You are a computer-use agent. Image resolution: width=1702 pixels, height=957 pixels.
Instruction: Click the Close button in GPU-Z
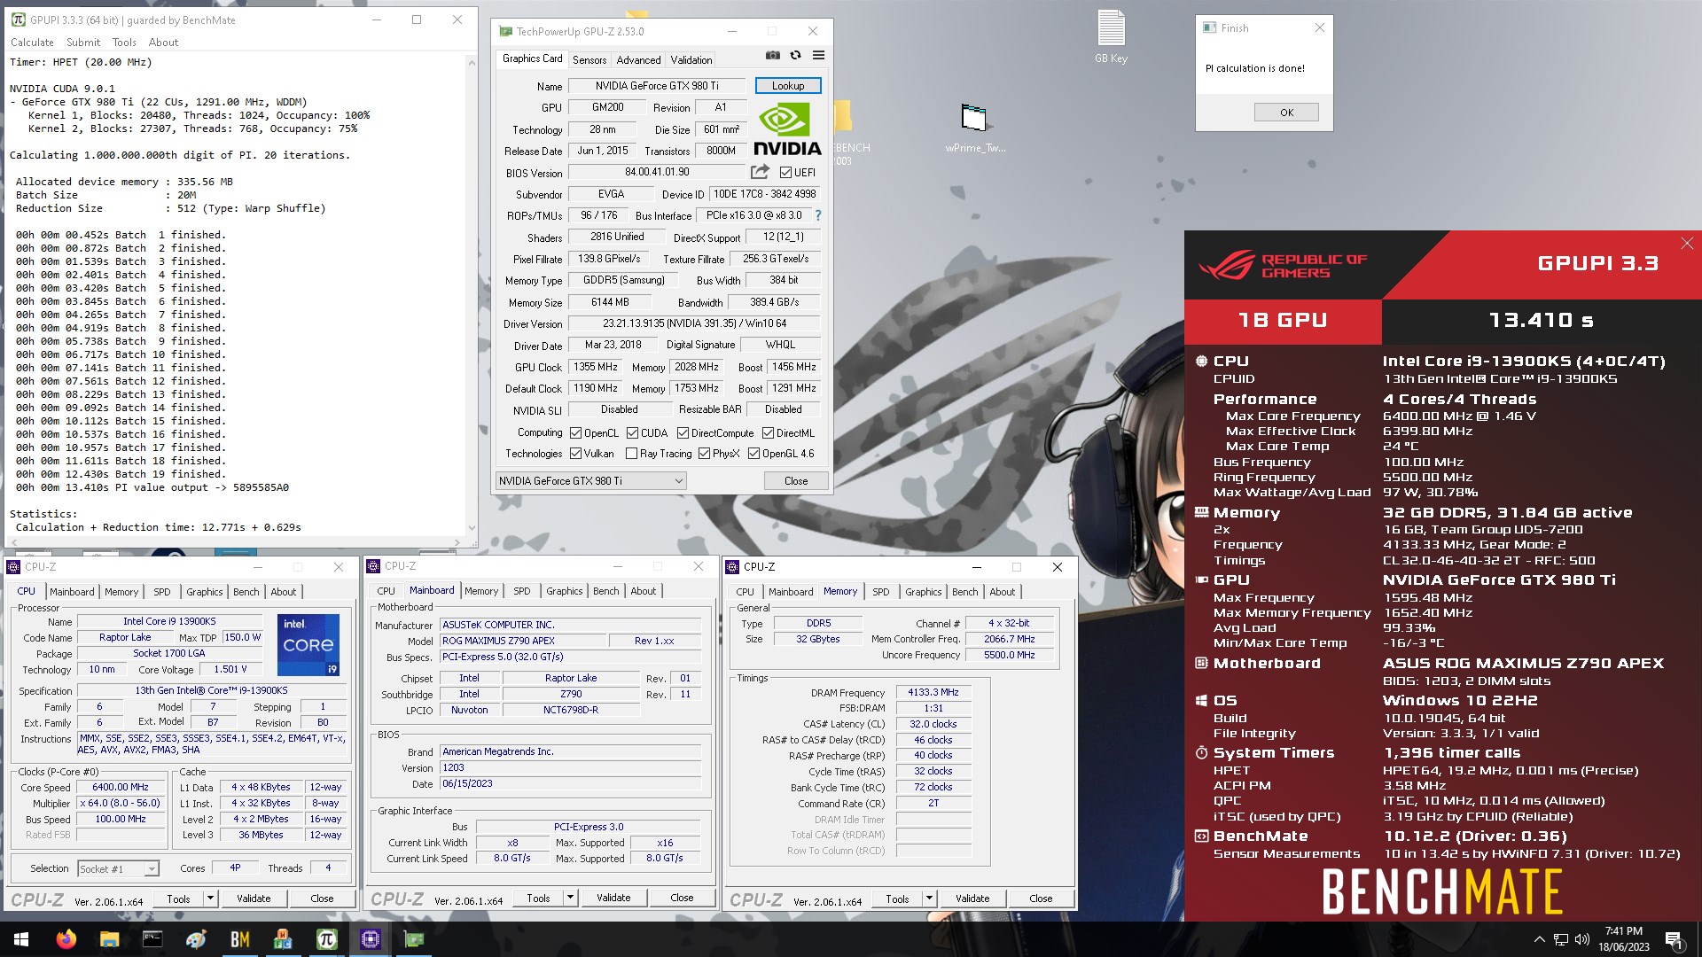tap(796, 481)
